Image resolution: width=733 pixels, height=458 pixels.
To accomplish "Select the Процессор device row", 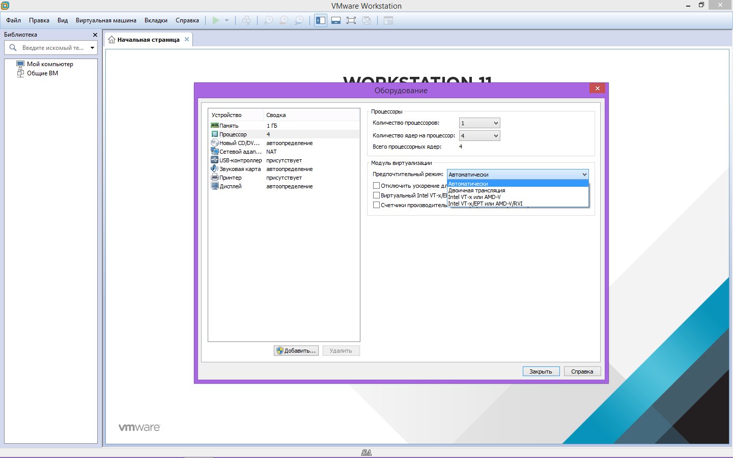I will point(284,134).
